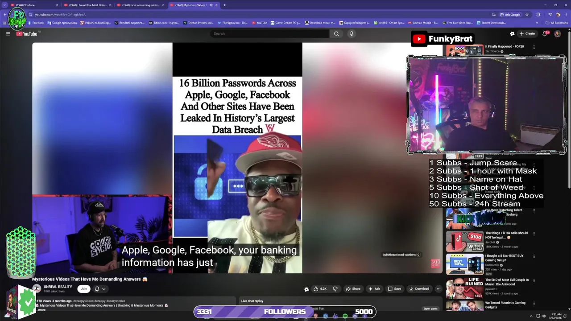
Task: Open the Facebook bookmark
Action: click(x=36, y=23)
